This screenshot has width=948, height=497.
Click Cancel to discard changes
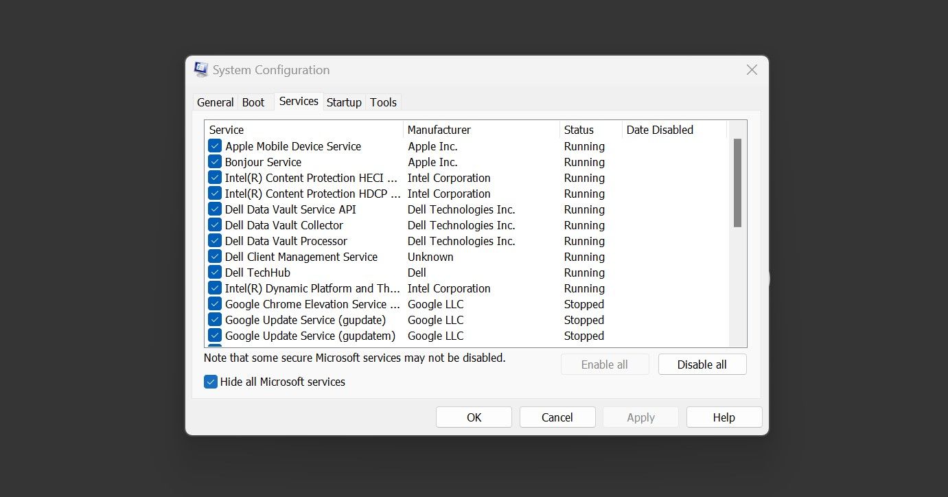pyautogui.click(x=557, y=417)
